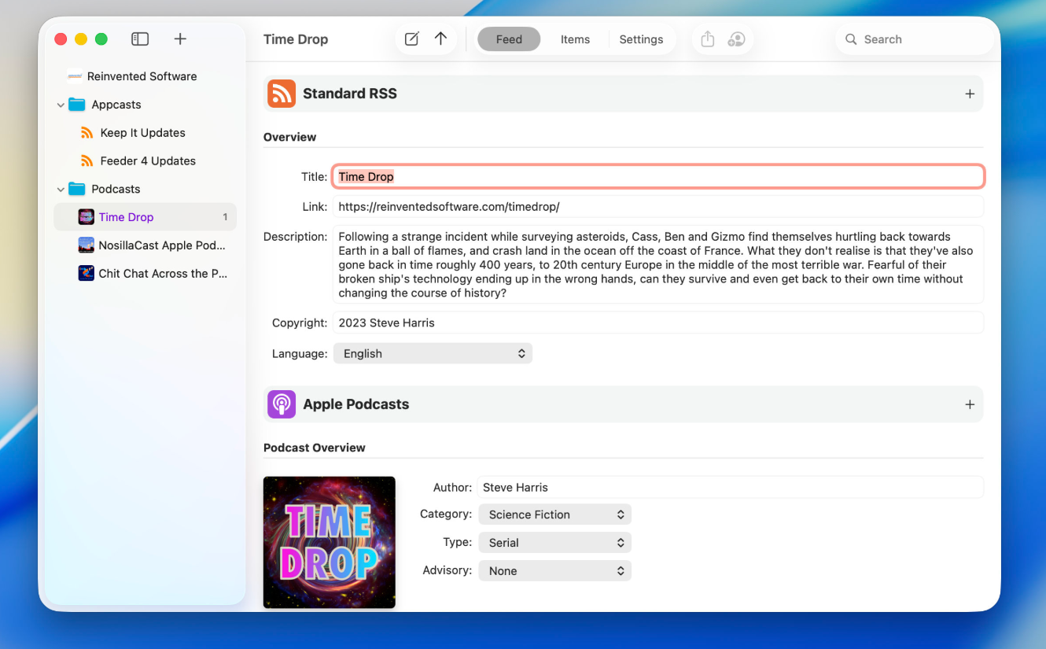
Task: Click the publish up-arrow icon
Action: 440,39
